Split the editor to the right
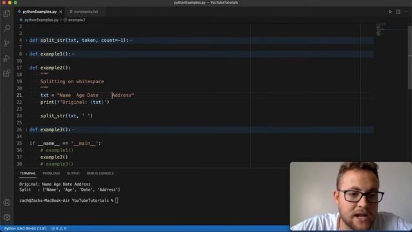The image size is (412, 232). click(398, 12)
